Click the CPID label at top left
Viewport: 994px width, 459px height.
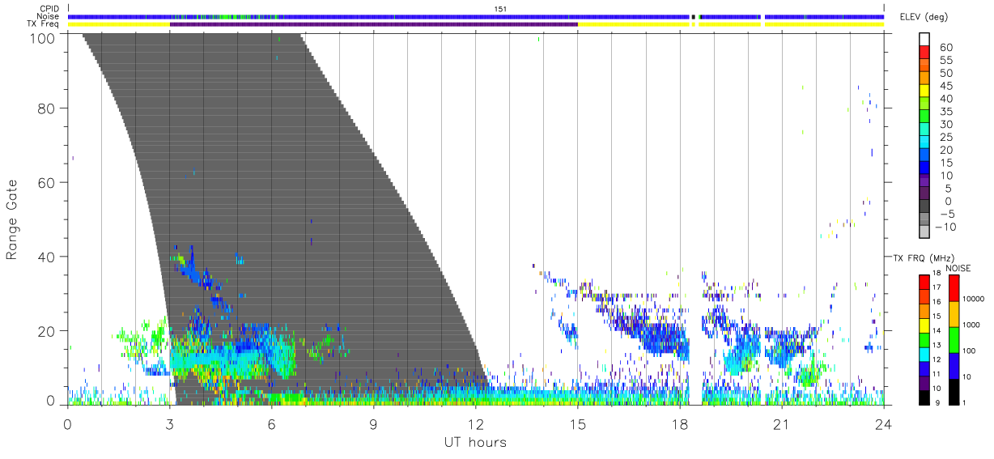pos(49,9)
